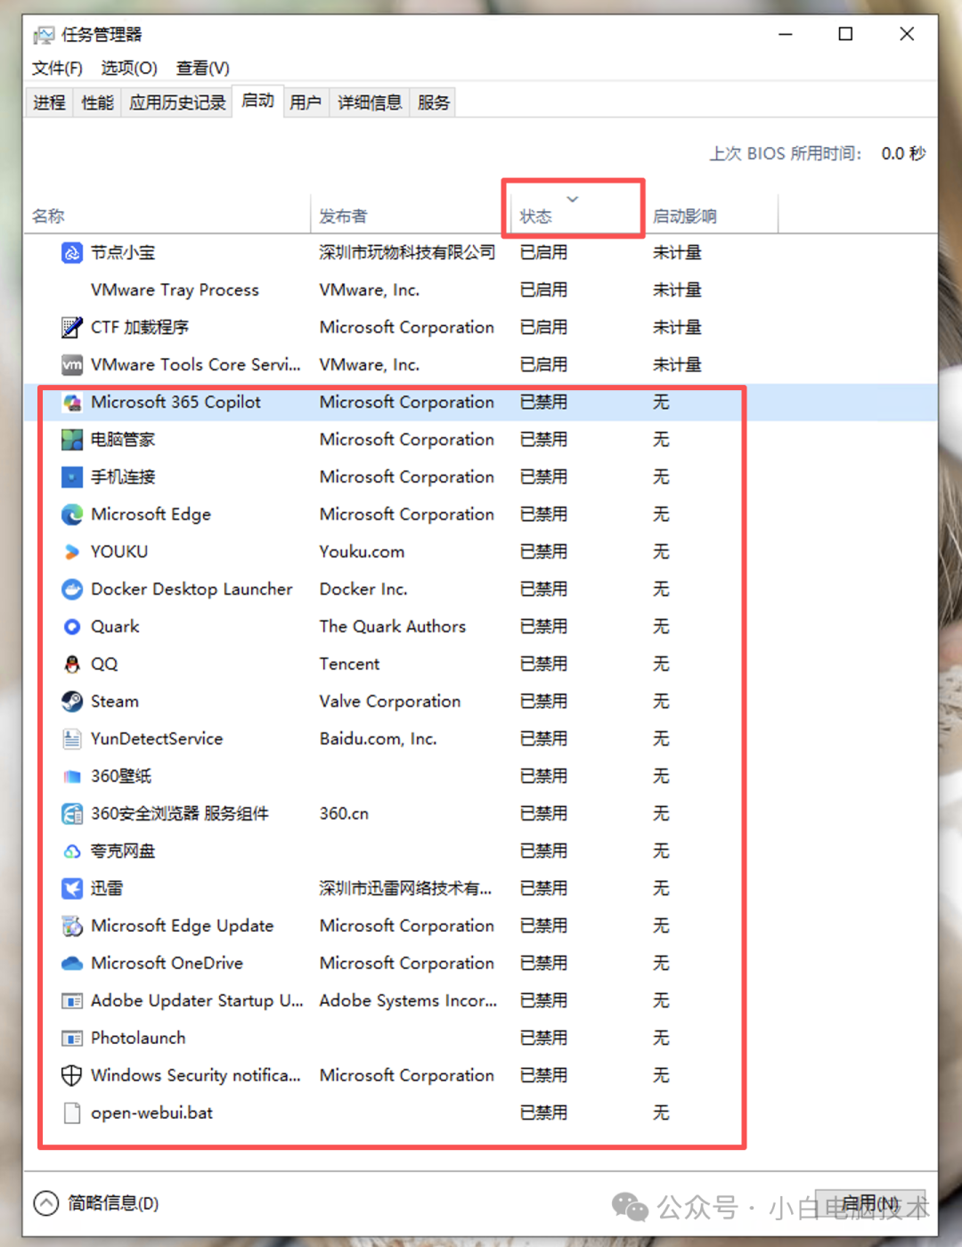Screen dimensions: 962x1247
Task: Click 上次 BIOS 所用时间 label
Action: coord(786,154)
